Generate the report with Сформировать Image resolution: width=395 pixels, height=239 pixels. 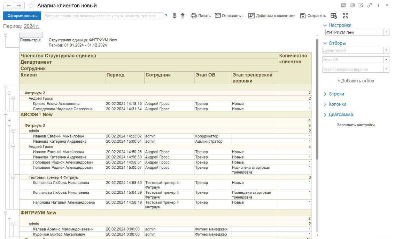pos(22,16)
